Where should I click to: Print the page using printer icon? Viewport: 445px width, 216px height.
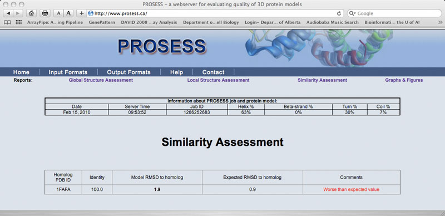[45, 13]
